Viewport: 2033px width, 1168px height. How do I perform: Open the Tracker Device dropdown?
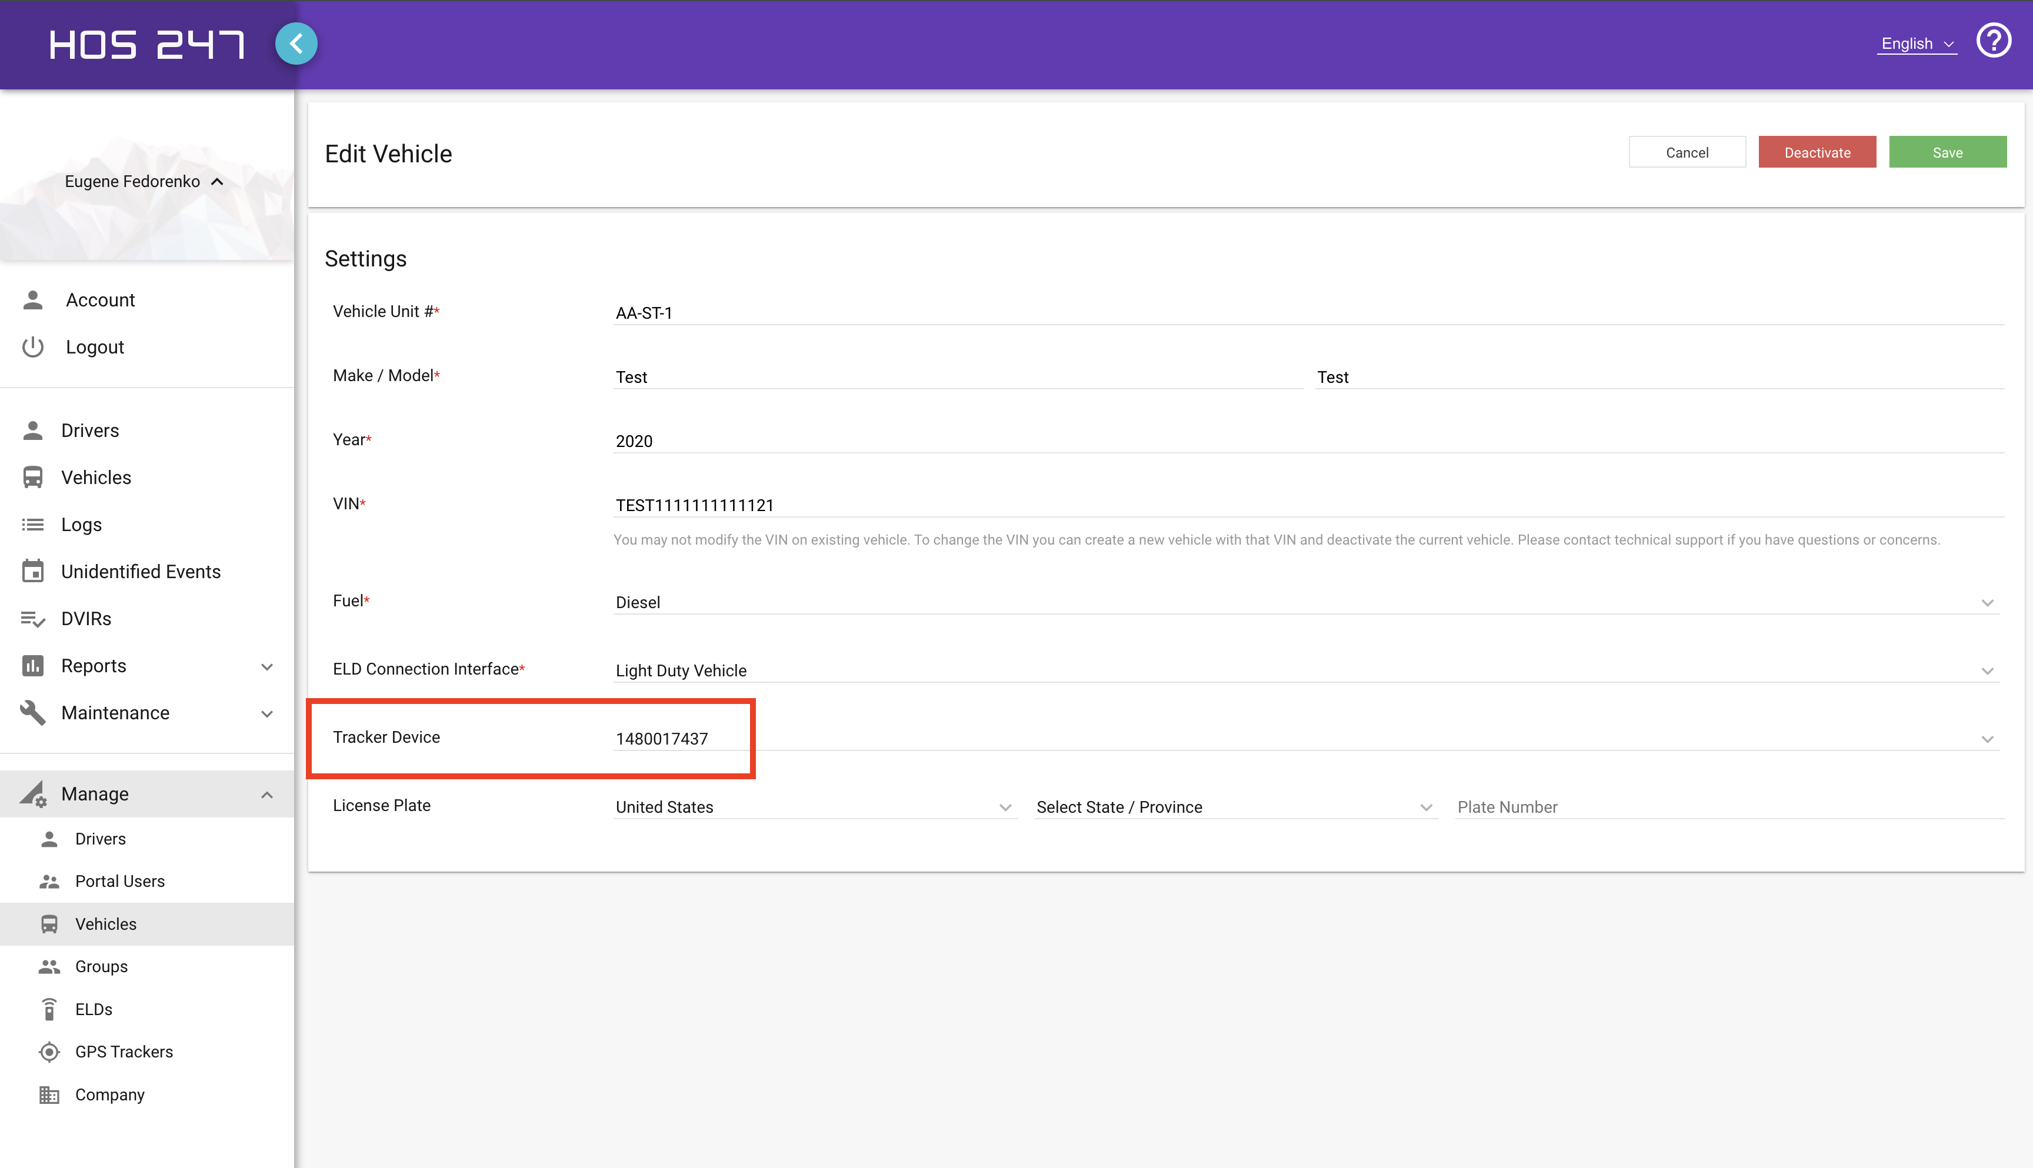coord(1307,739)
